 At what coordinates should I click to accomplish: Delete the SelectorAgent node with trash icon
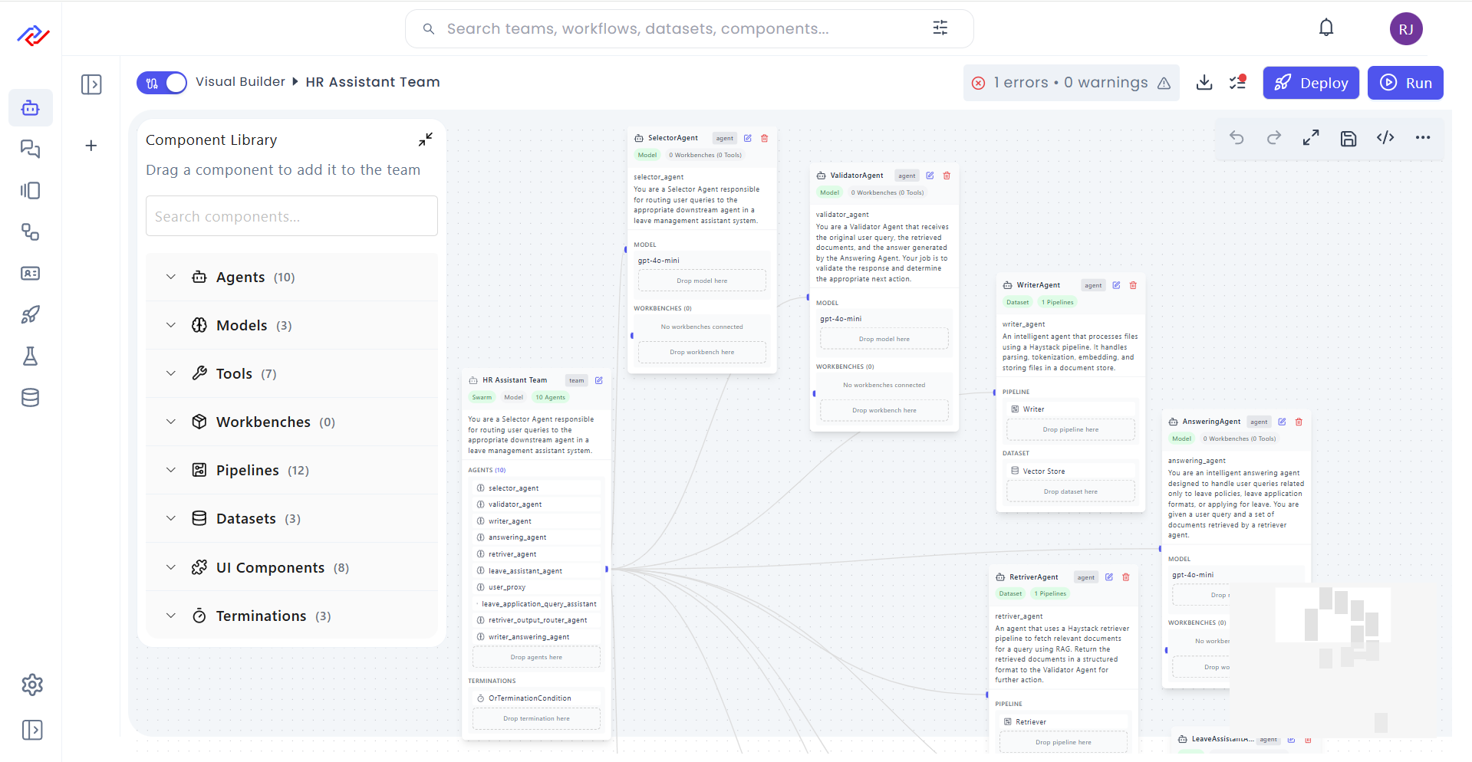[764, 139]
